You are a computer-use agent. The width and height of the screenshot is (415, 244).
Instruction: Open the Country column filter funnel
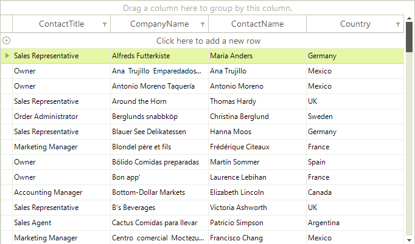(x=398, y=25)
